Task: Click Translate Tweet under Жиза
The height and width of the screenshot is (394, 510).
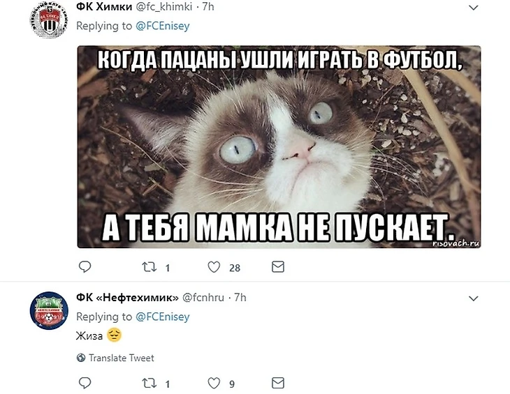Action: (x=122, y=358)
